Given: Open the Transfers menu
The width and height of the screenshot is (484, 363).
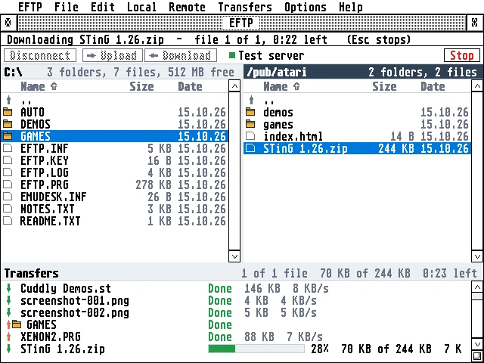Looking at the screenshot, I should [245, 7].
